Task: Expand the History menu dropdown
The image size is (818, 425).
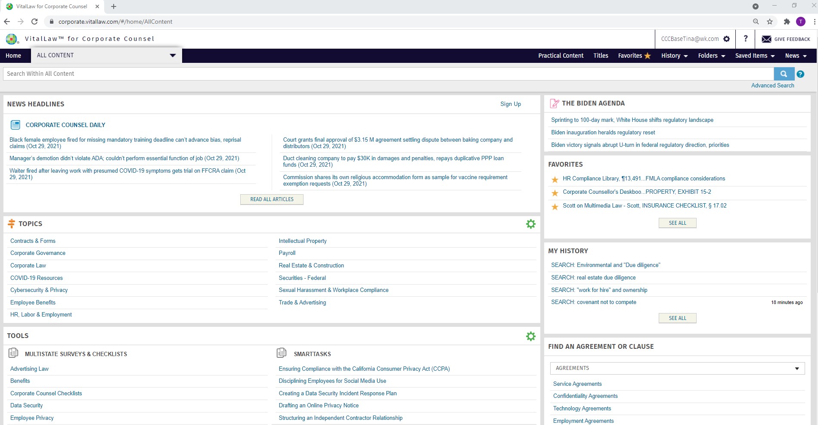Action: (x=674, y=56)
